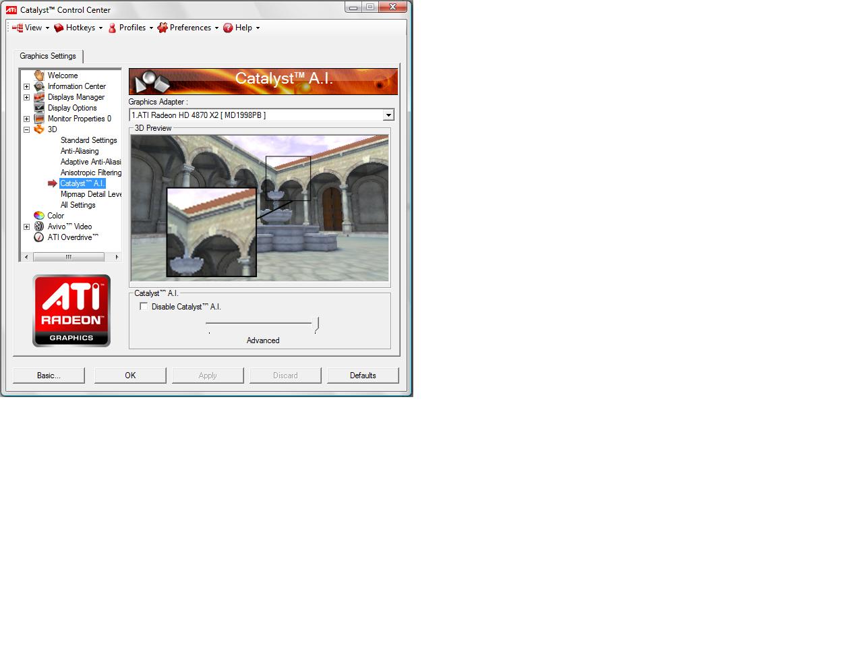Click the Display Options icon
Viewport: 853px width, 656px height.
(x=39, y=108)
